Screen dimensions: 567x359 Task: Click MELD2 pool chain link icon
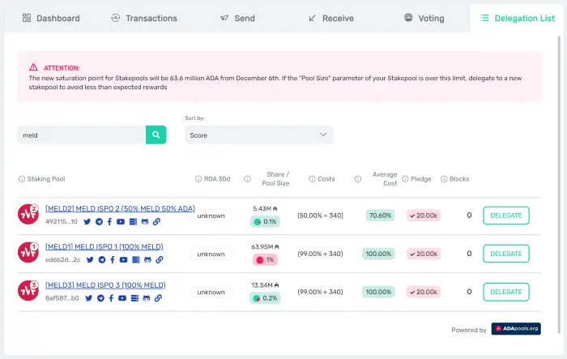click(x=156, y=221)
